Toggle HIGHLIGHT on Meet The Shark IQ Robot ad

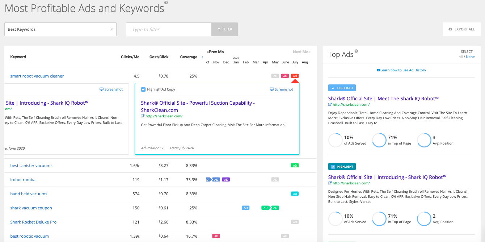click(x=342, y=88)
